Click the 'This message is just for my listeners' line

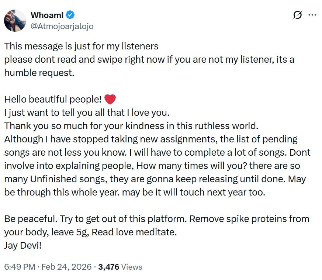81,46
